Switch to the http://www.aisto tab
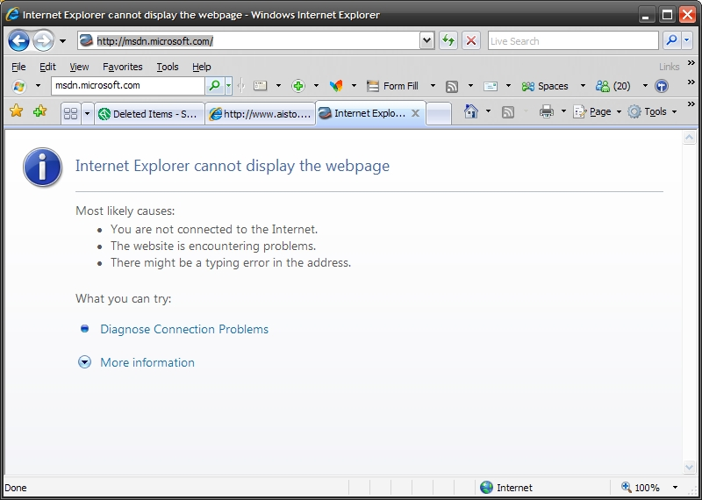The height and width of the screenshot is (500, 702). (261, 114)
